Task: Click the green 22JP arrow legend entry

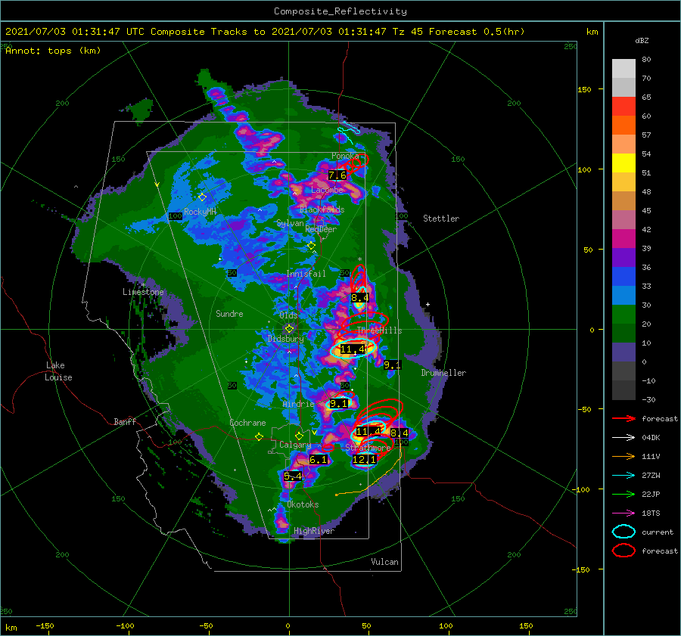Action: coord(623,494)
